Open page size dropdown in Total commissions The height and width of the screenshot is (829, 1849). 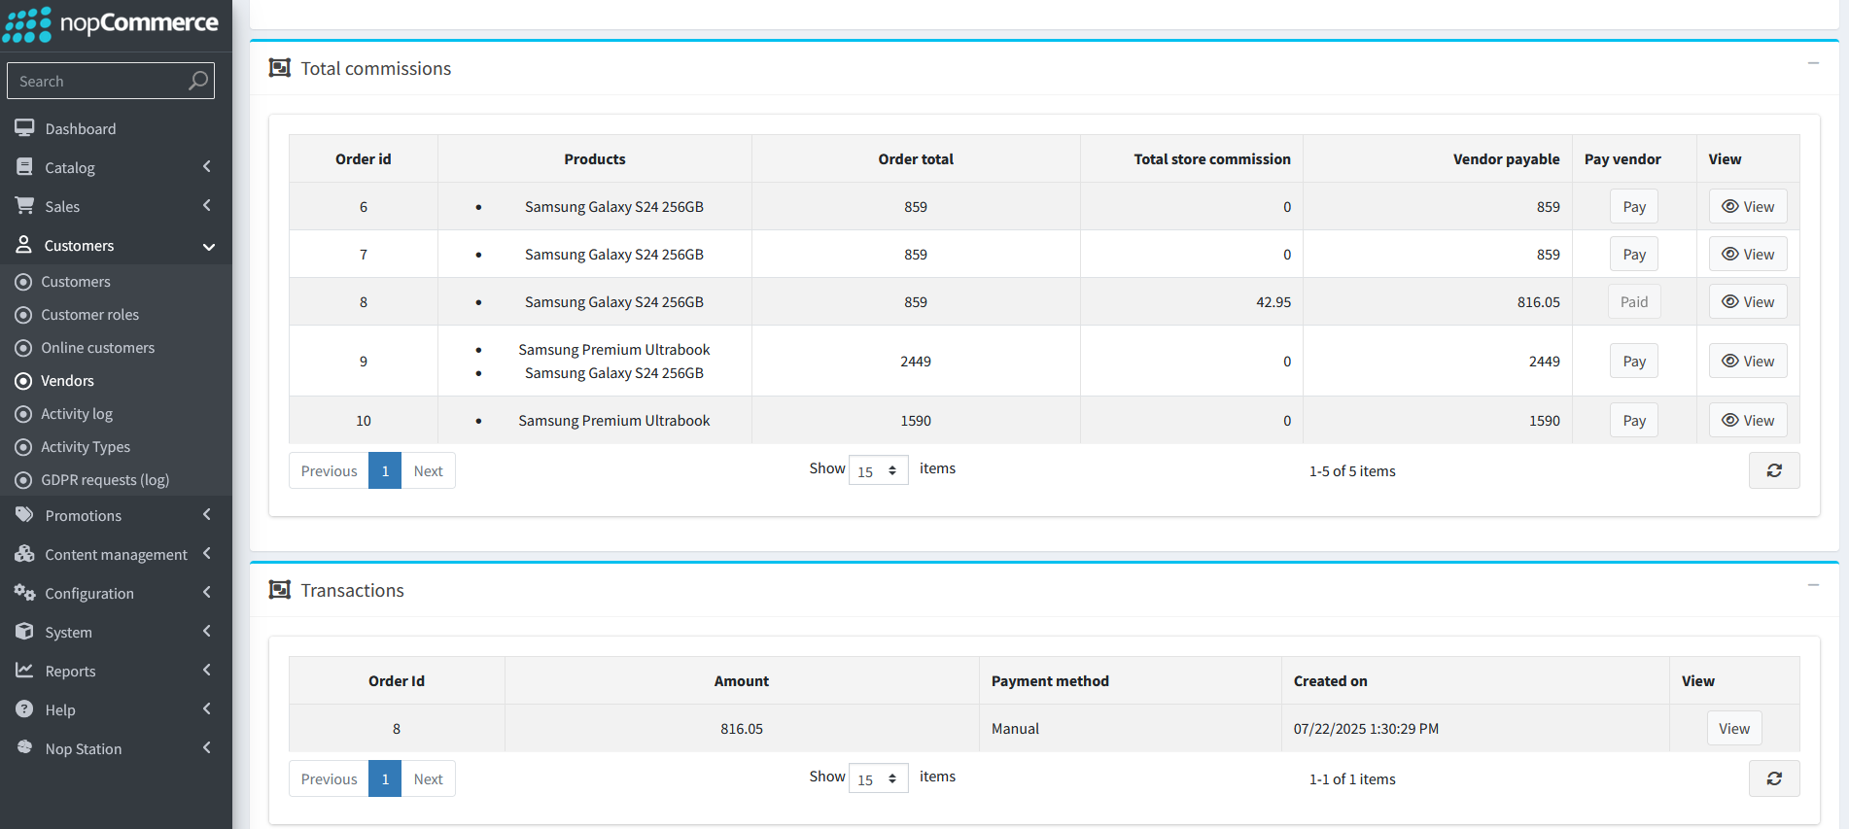878,470
